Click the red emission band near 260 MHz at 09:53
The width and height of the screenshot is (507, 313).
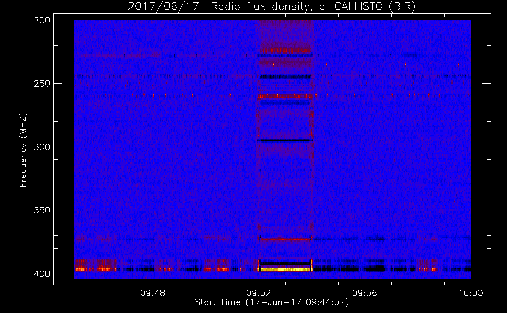[285, 96]
